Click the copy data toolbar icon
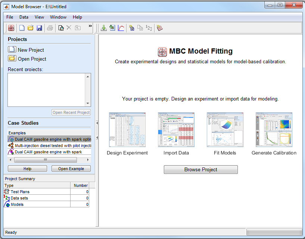The width and height of the screenshot is (305, 239). 140,28
